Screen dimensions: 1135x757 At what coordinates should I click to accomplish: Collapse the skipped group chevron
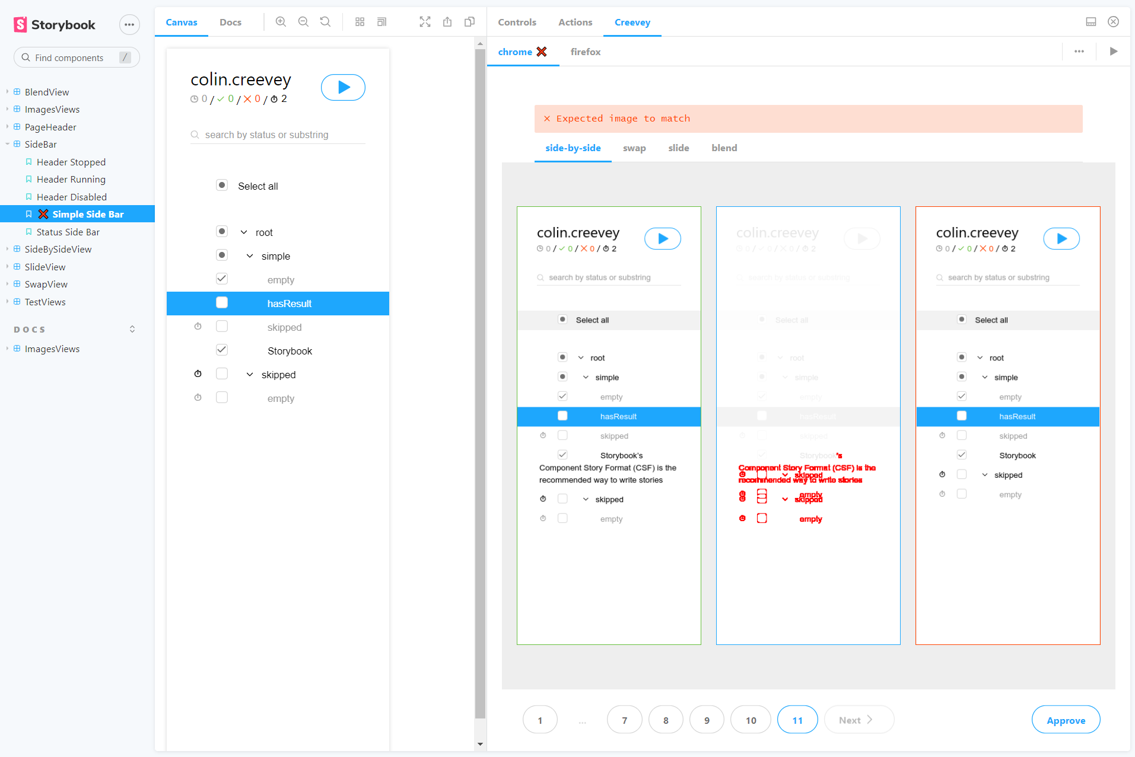click(250, 375)
